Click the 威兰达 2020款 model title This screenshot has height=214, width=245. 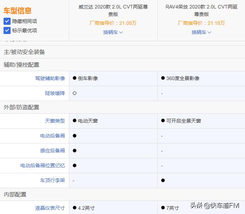pos(113,11)
